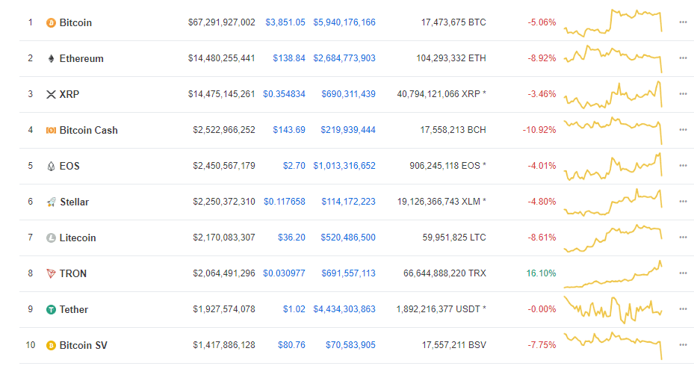
Task: Click Tether volume $4,434,303,863
Action: coord(344,309)
